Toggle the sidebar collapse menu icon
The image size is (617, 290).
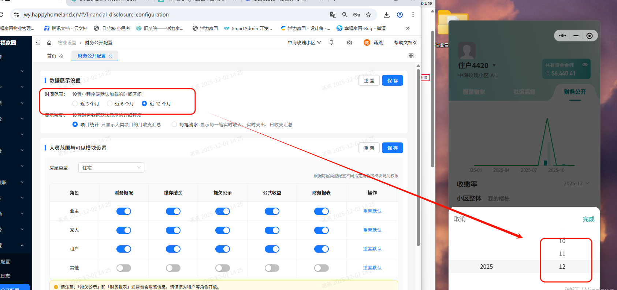38,43
